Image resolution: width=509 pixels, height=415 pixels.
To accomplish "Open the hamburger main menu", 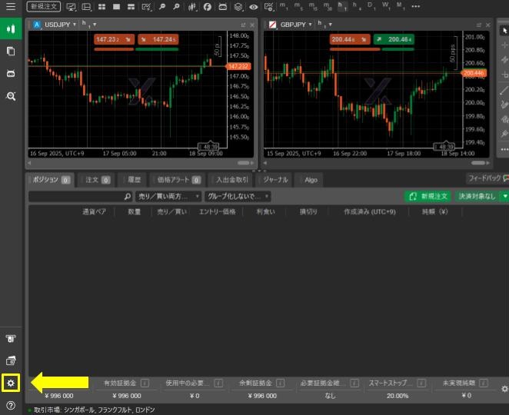I will click(11, 7).
